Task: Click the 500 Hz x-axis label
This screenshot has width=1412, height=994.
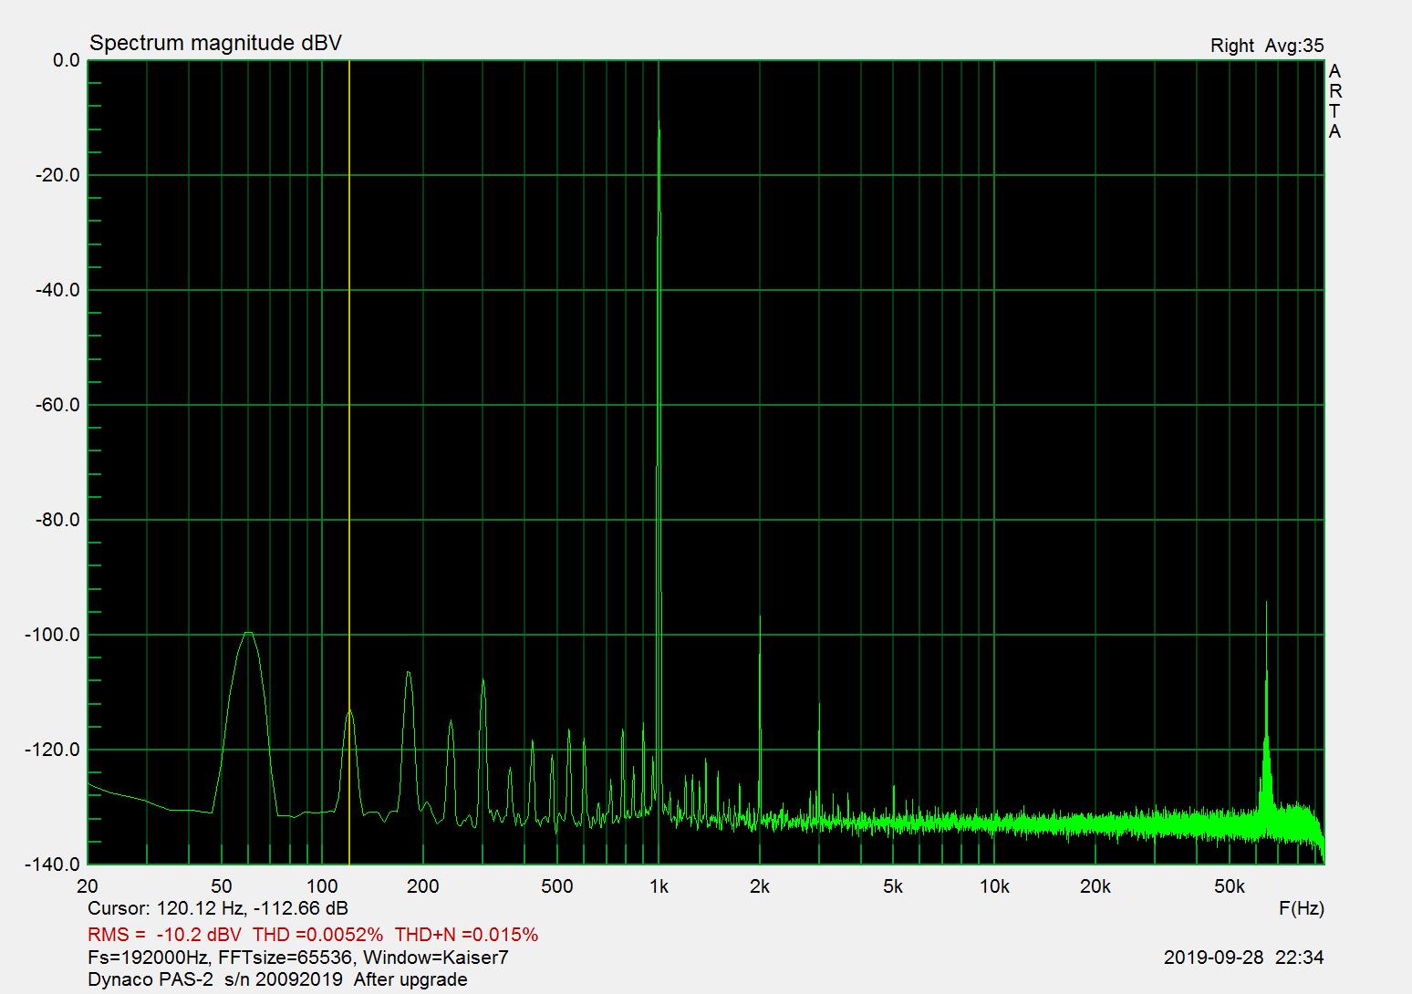Action: [x=557, y=886]
